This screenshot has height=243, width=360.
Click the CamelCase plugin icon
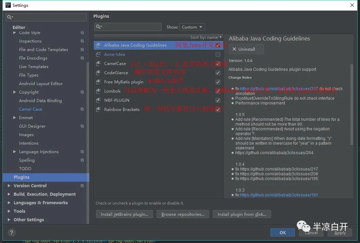coord(98,64)
